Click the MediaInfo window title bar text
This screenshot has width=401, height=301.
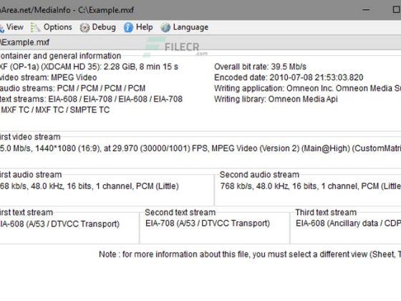click(x=67, y=10)
